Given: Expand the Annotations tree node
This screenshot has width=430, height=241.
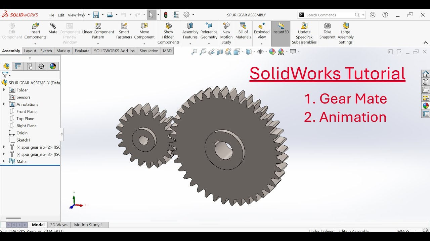Looking at the screenshot, I should tap(4, 104).
